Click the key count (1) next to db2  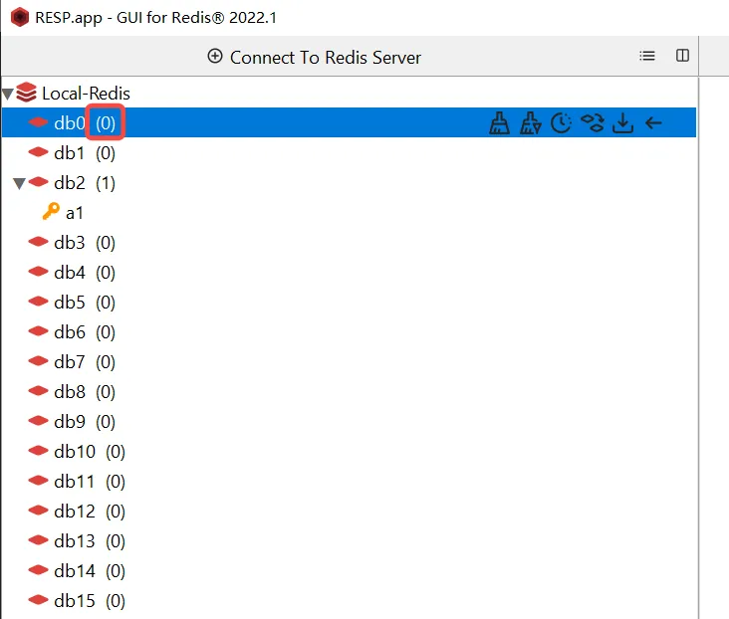tap(106, 183)
